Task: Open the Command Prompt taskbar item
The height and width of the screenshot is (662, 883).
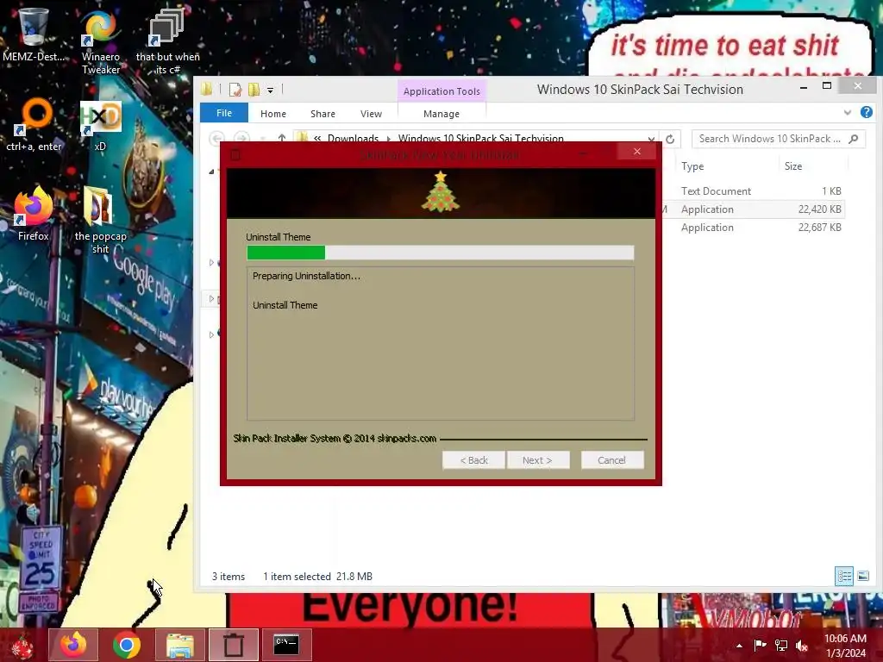Action: [286, 645]
